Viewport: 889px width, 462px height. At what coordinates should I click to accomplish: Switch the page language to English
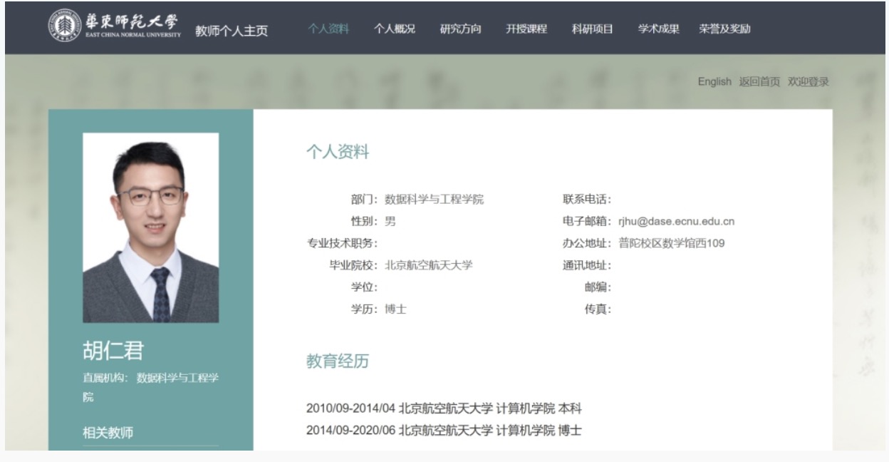(x=714, y=82)
